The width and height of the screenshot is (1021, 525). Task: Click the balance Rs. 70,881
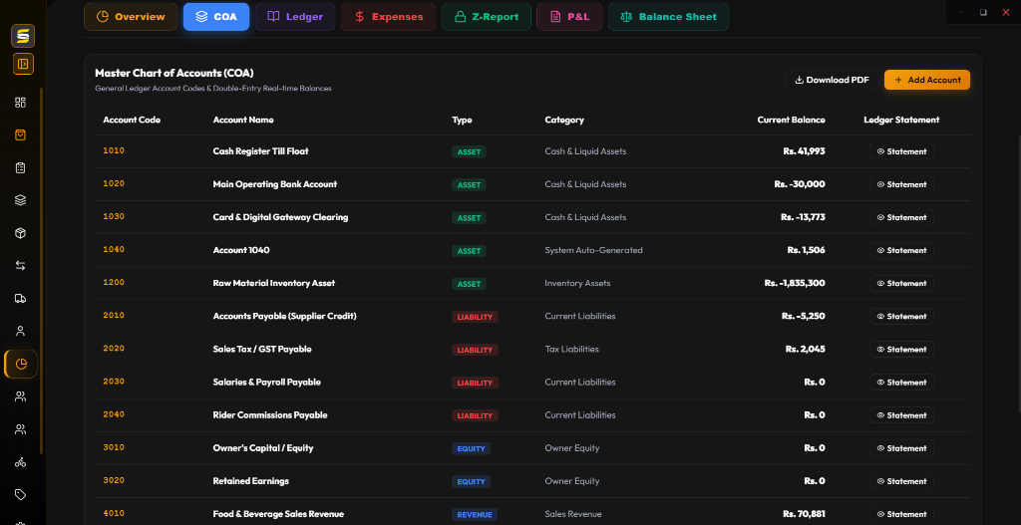[805, 514]
